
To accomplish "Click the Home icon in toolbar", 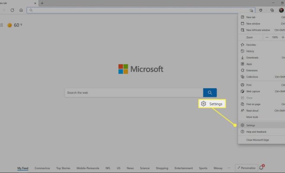I will click(x=21, y=10).
